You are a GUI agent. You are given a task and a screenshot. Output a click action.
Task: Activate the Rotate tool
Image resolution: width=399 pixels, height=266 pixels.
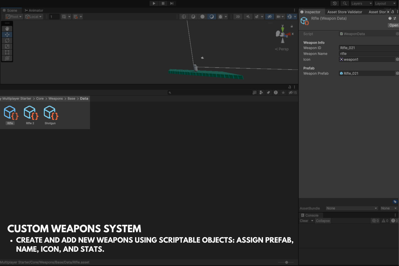(7, 40)
